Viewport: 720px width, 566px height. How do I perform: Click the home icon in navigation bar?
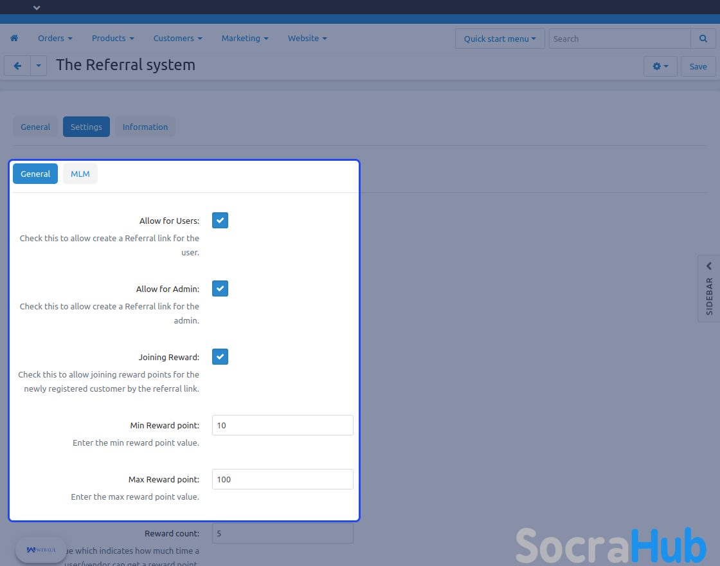(x=14, y=39)
